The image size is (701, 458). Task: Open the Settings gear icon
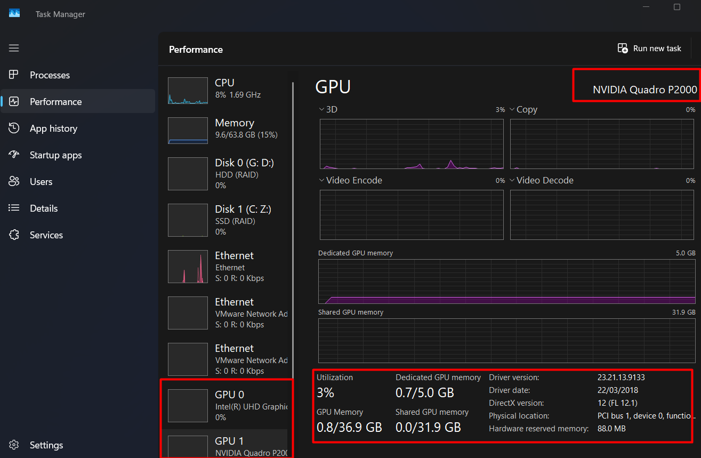tap(14, 445)
